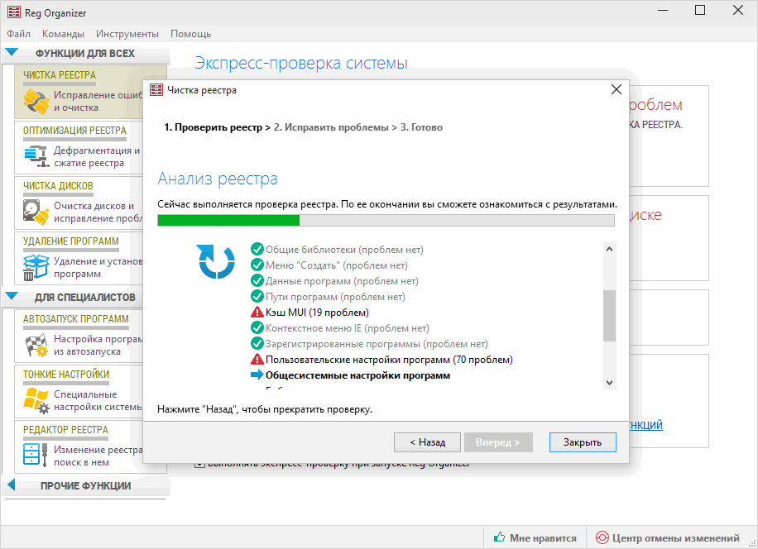The width and height of the screenshot is (758, 549).
Task: Open the fine tweaks Windows-logo icon
Action: 36,400
